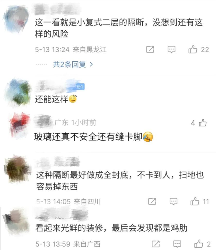Share the Heilongjiang comment via repost icon
This screenshot has height=250, width=216.
(150, 50)
